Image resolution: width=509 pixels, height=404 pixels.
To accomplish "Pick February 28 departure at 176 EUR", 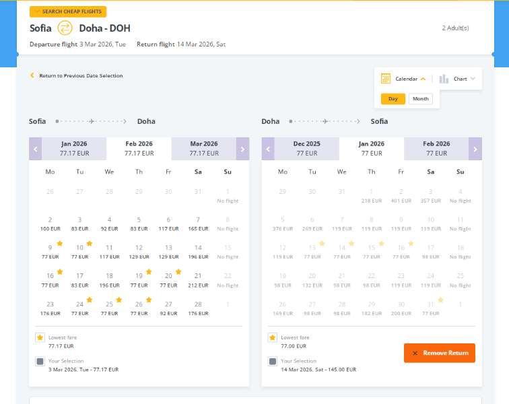I will 198,308.
